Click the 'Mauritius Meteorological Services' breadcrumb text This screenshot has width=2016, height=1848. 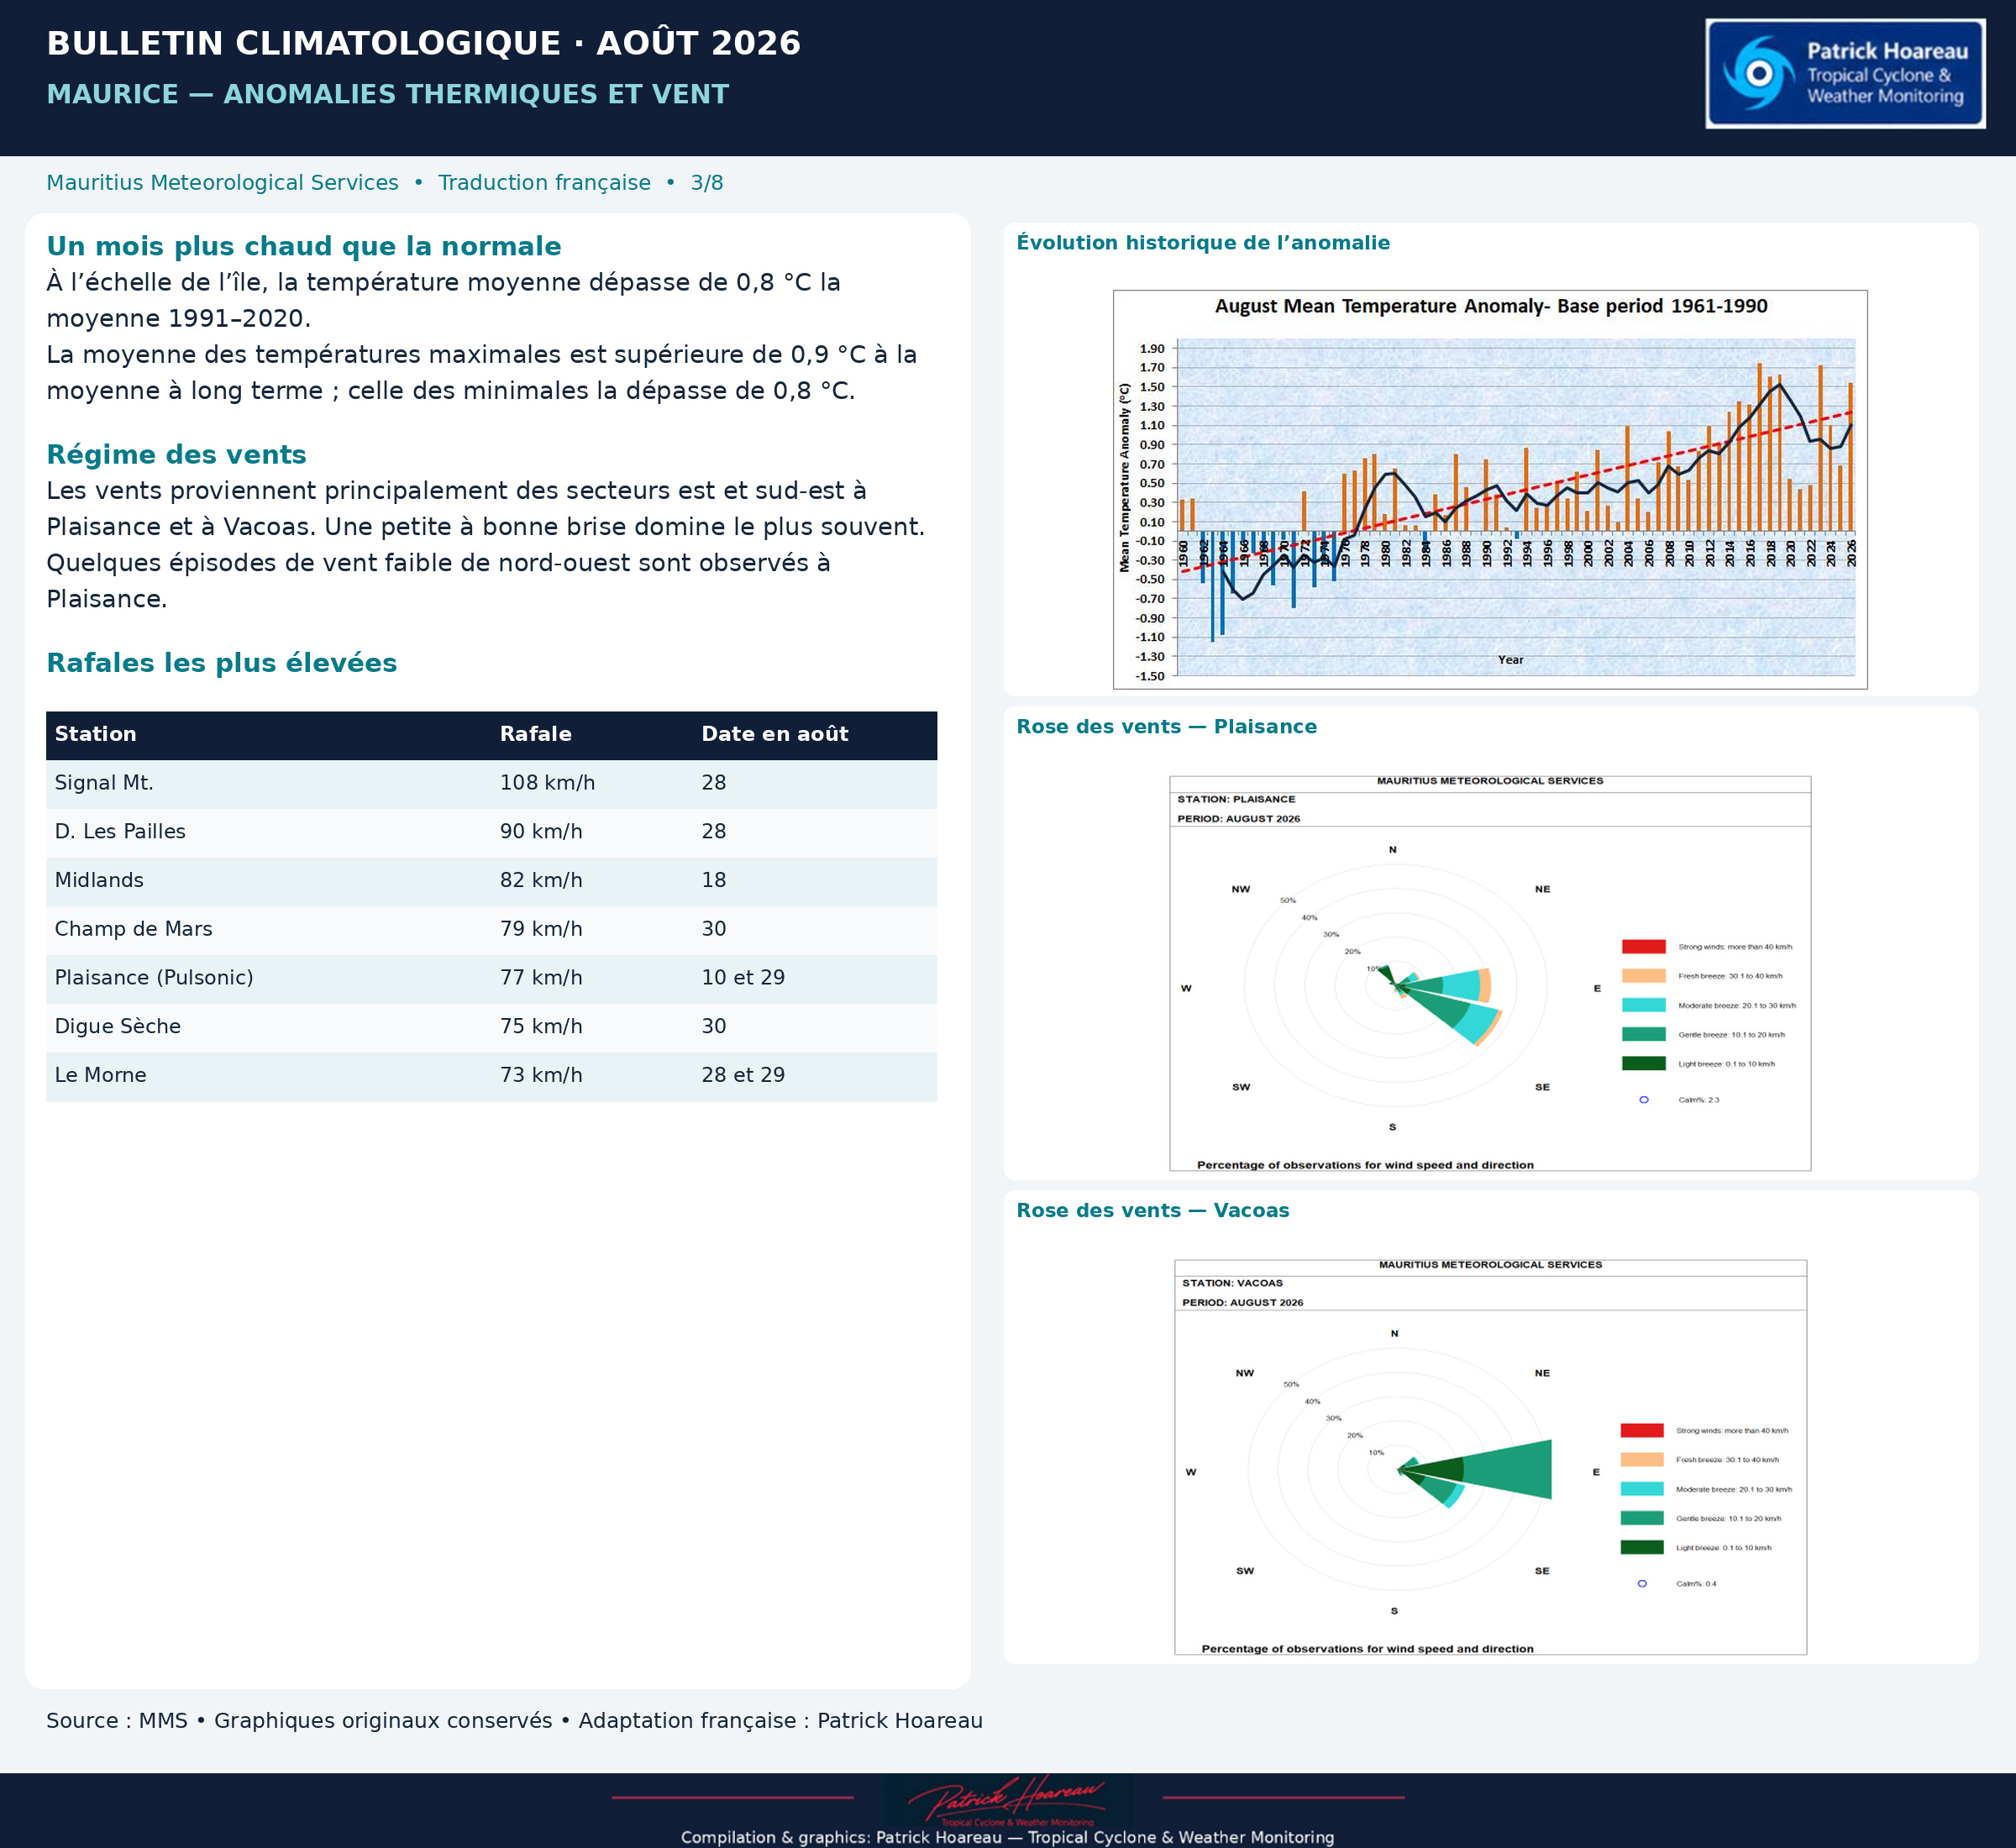(x=222, y=183)
